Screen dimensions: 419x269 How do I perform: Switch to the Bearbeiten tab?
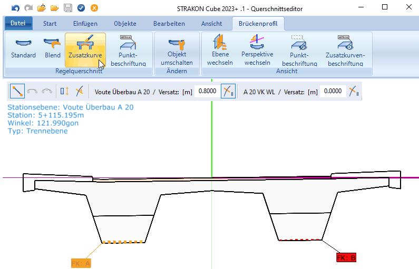169,24
